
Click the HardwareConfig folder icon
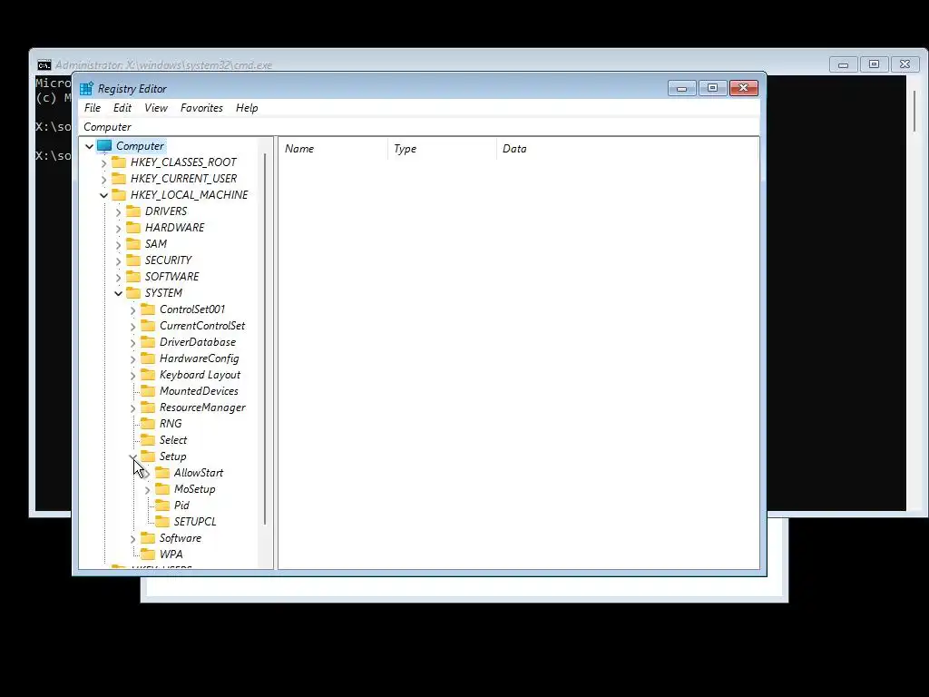coord(148,358)
